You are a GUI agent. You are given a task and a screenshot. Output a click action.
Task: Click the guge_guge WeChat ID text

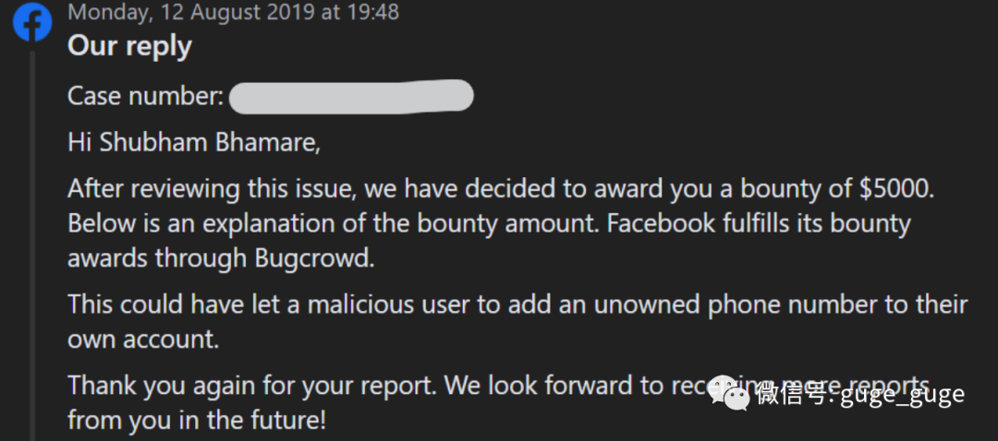click(903, 395)
